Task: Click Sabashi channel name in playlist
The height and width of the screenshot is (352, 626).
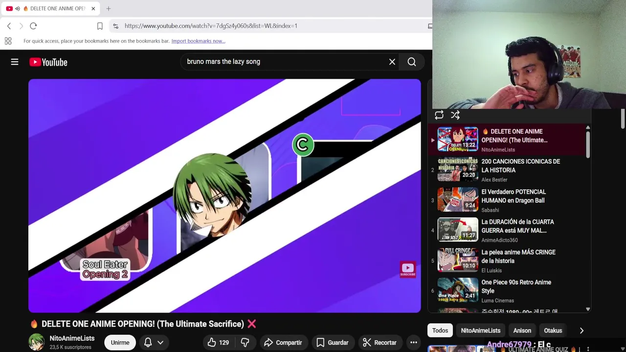Action: coord(490,210)
